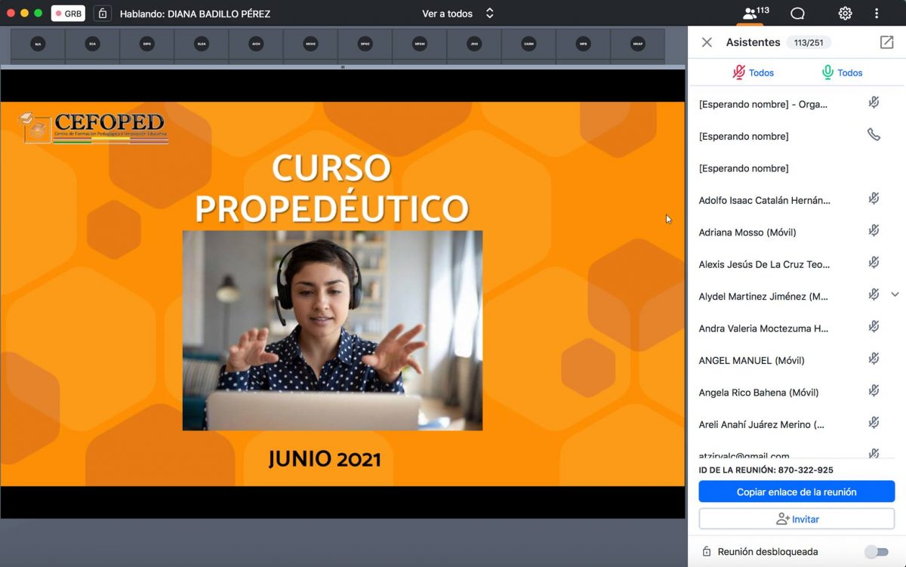
Task: Toggle Adriana Mosso's muted microphone
Action: pyautogui.click(x=874, y=231)
